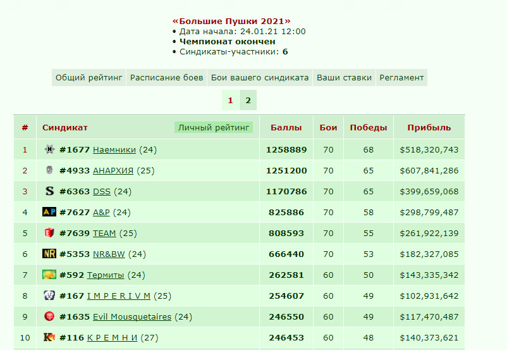Viewport: 507px width, 350px height.
Task: Click the profit value $102,931,642
Action: pos(429,296)
